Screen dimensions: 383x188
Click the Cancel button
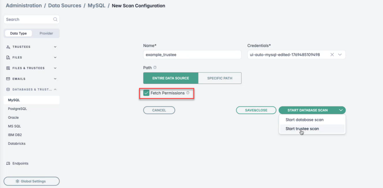(x=159, y=110)
